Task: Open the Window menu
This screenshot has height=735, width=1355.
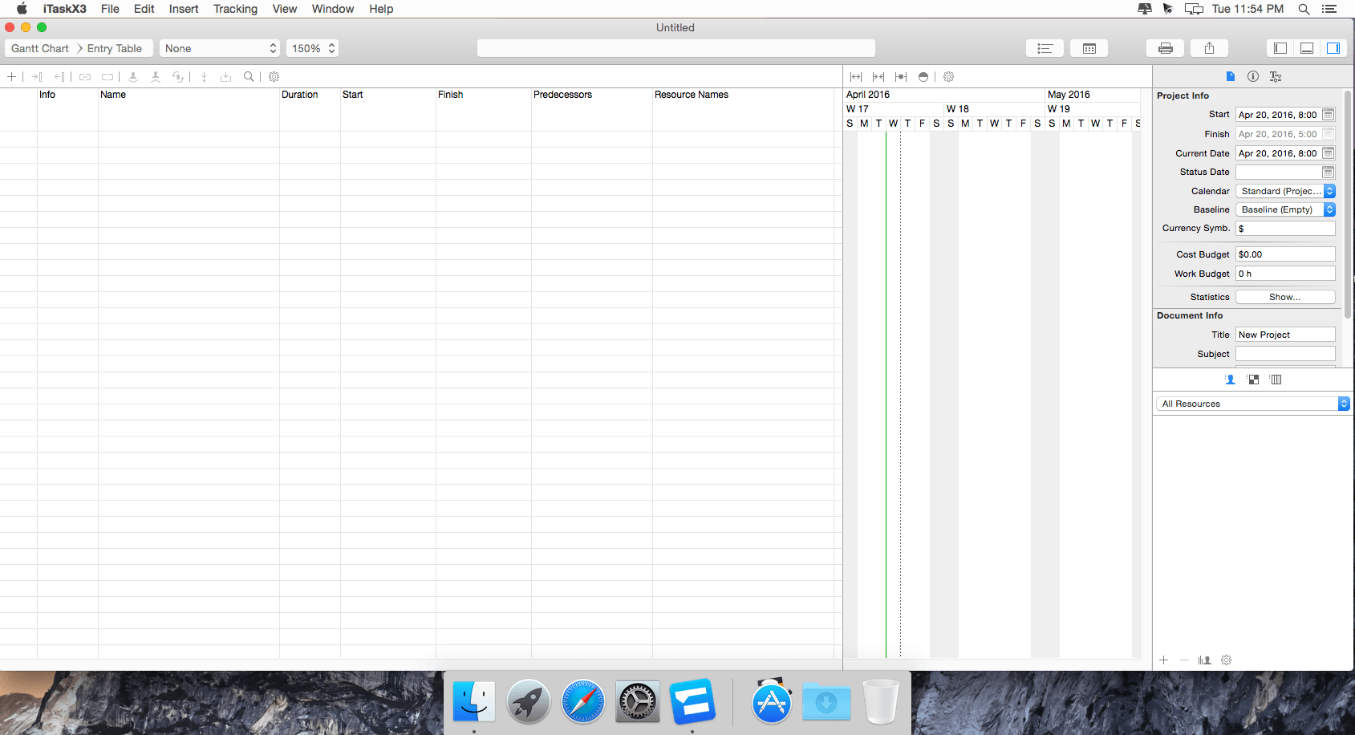Action: pos(333,9)
